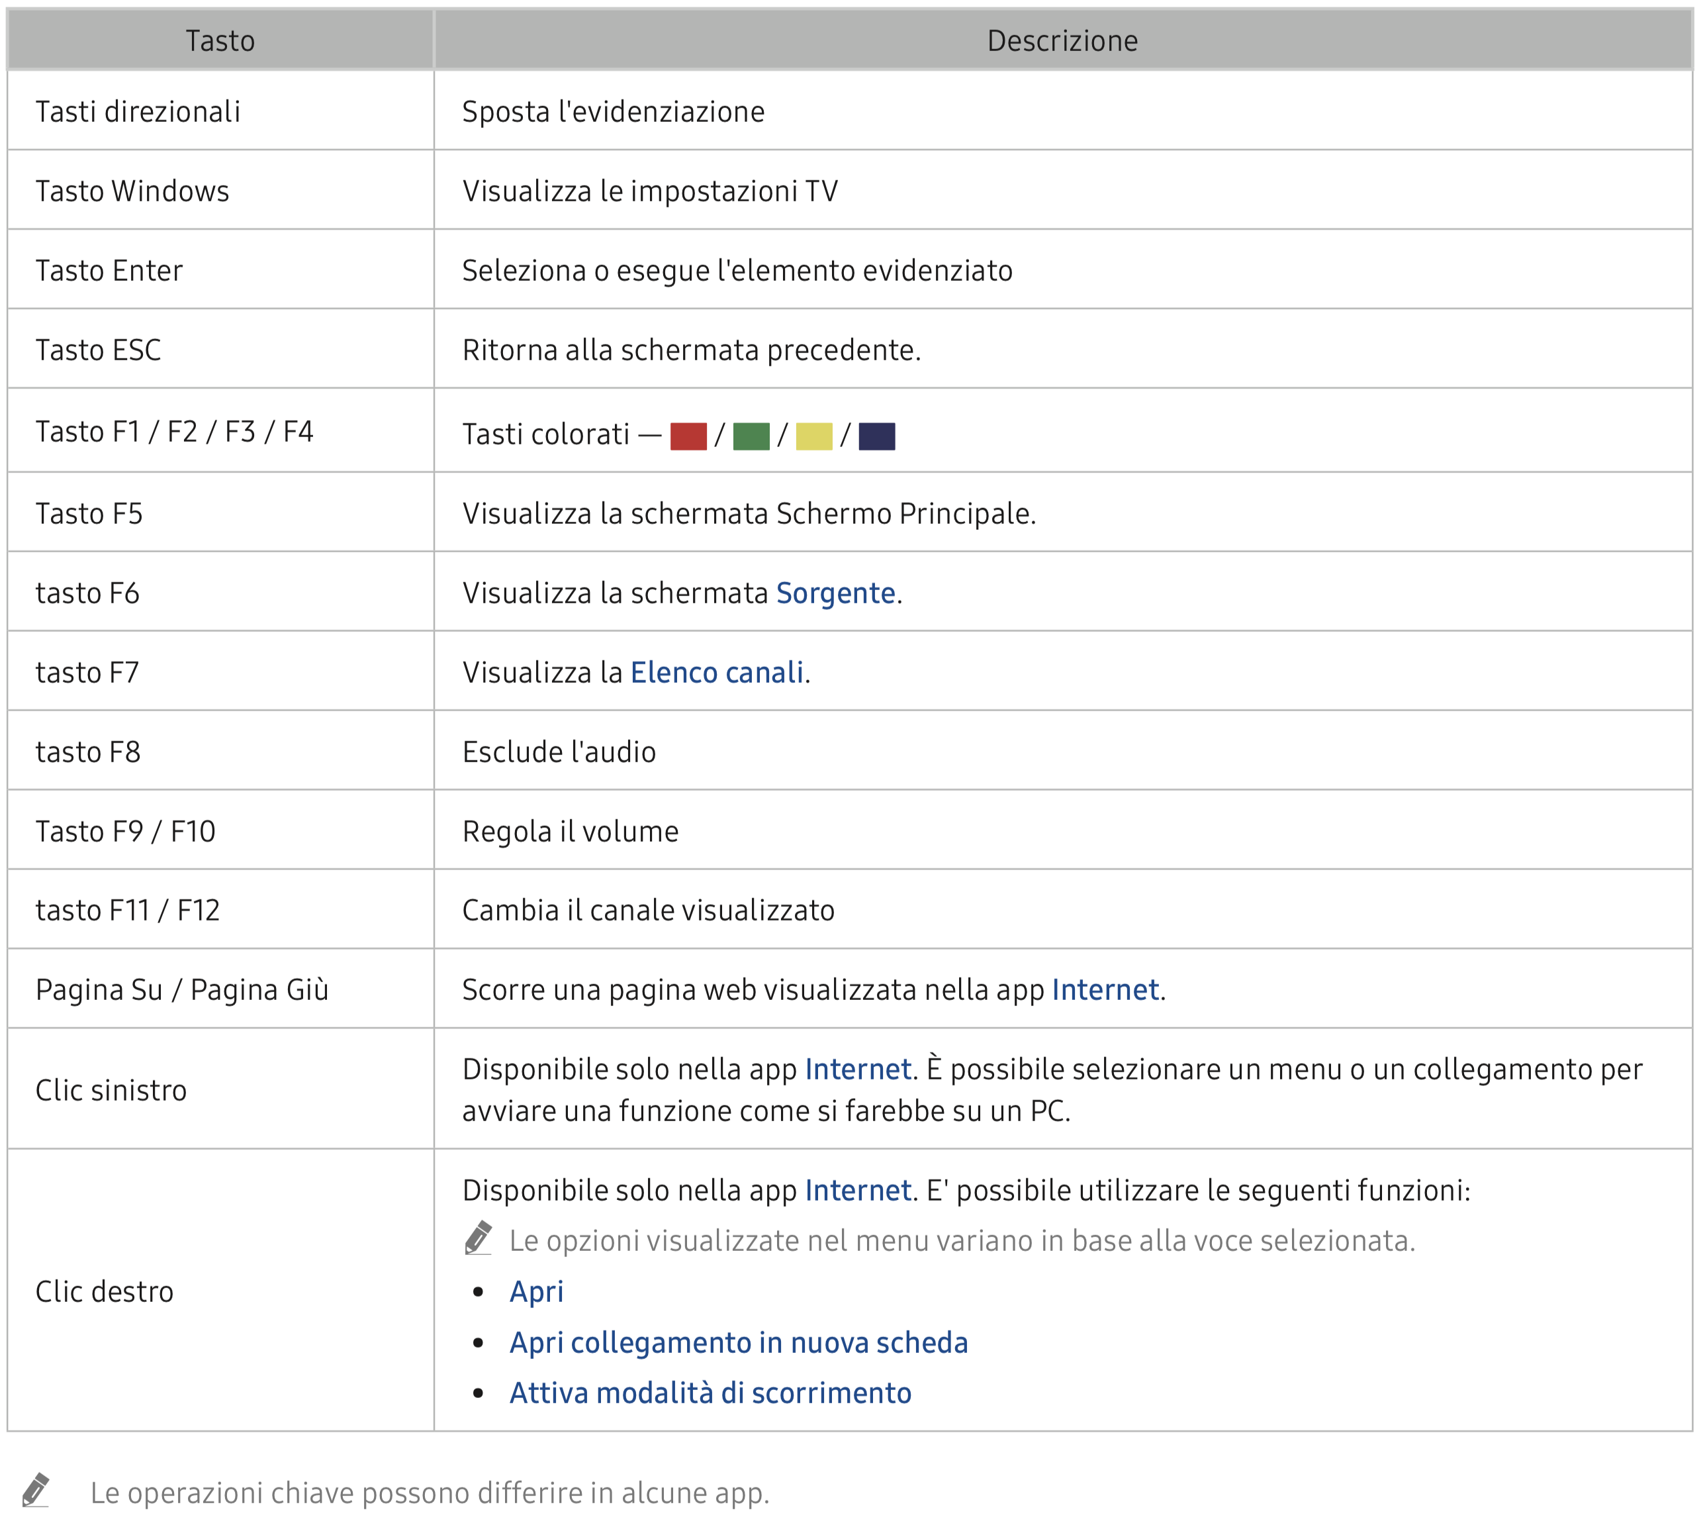Image resolution: width=1705 pixels, height=1535 pixels.
Task: Click the pencil note icon below the table
Action: click(x=36, y=1489)
